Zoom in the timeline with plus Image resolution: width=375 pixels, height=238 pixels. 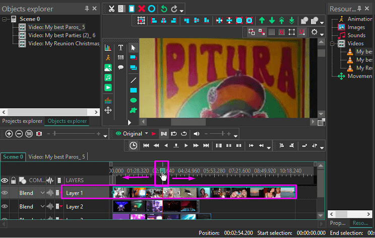9,134
